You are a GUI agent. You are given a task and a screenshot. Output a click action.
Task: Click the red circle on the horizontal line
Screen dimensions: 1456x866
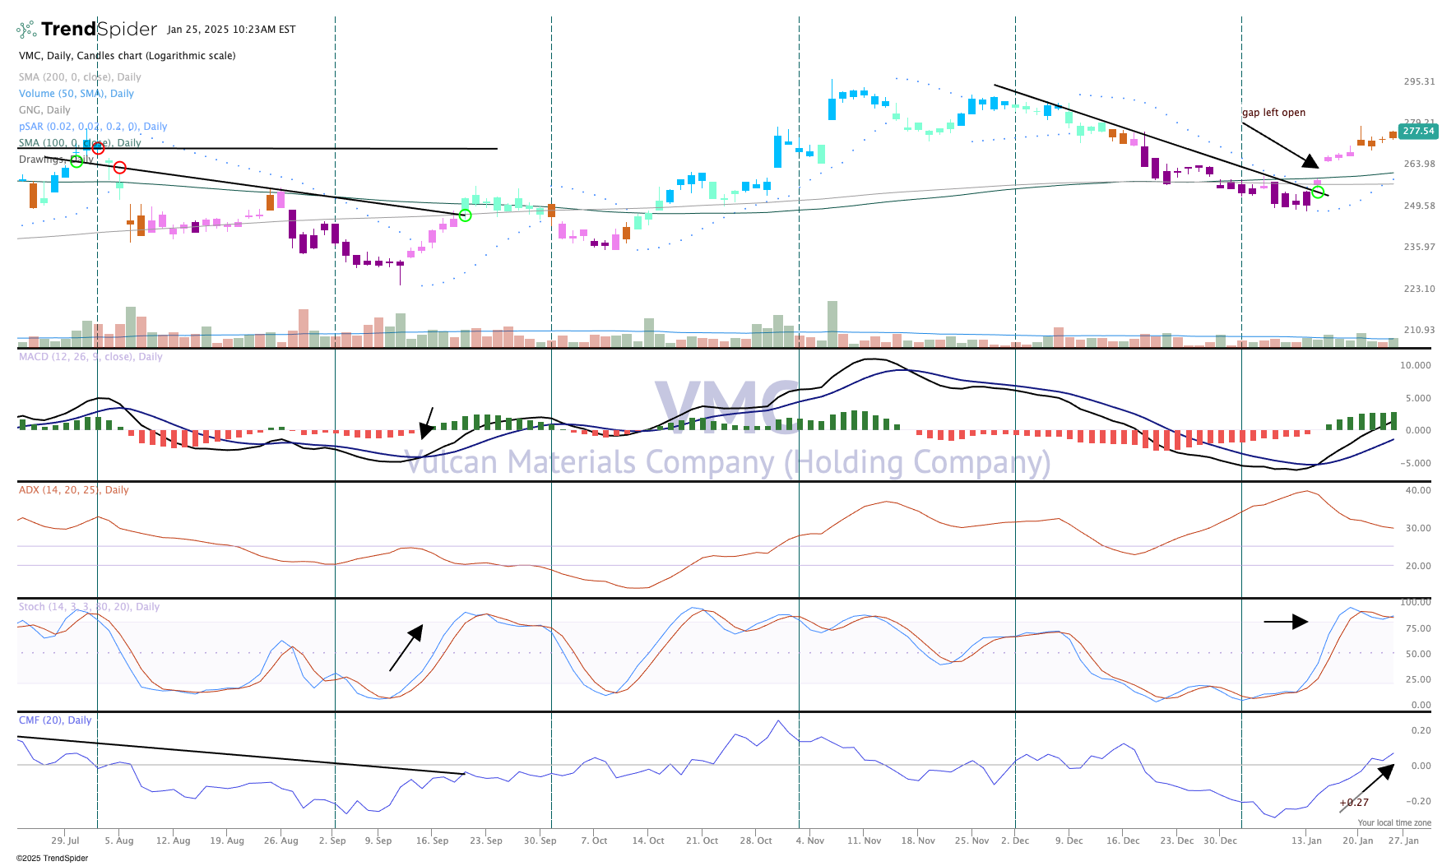click(x=98, y=148)
